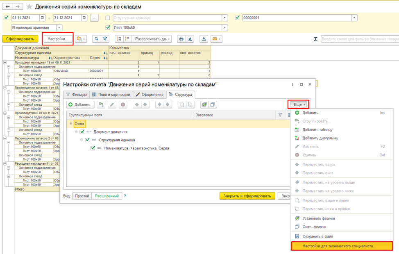The height and width of the screenshot is (254, 399).
Task: Open the three-dot menu in settings dialog title
Action: (x=292, y=84)
